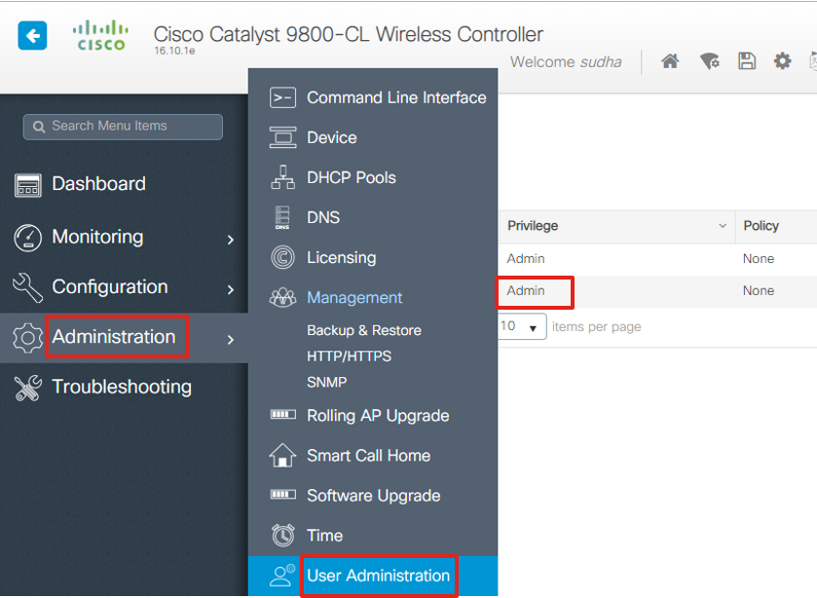The width and height of the screenshot is (817, 598).
Task: Expand the Administration submenu arrow
Action: click(231, 340)
